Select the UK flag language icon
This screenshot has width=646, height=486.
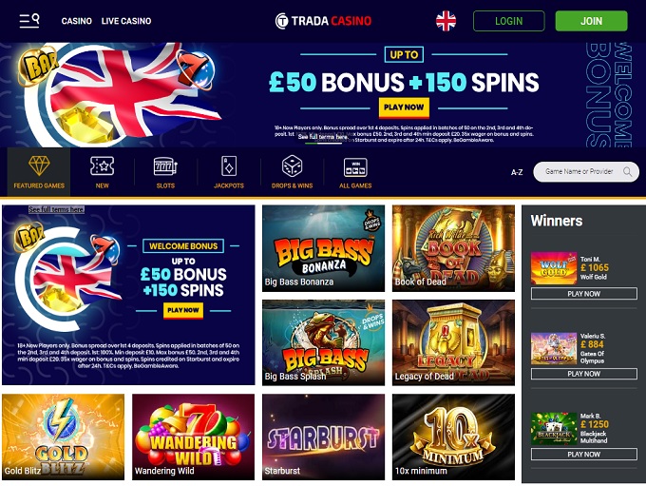446,21
